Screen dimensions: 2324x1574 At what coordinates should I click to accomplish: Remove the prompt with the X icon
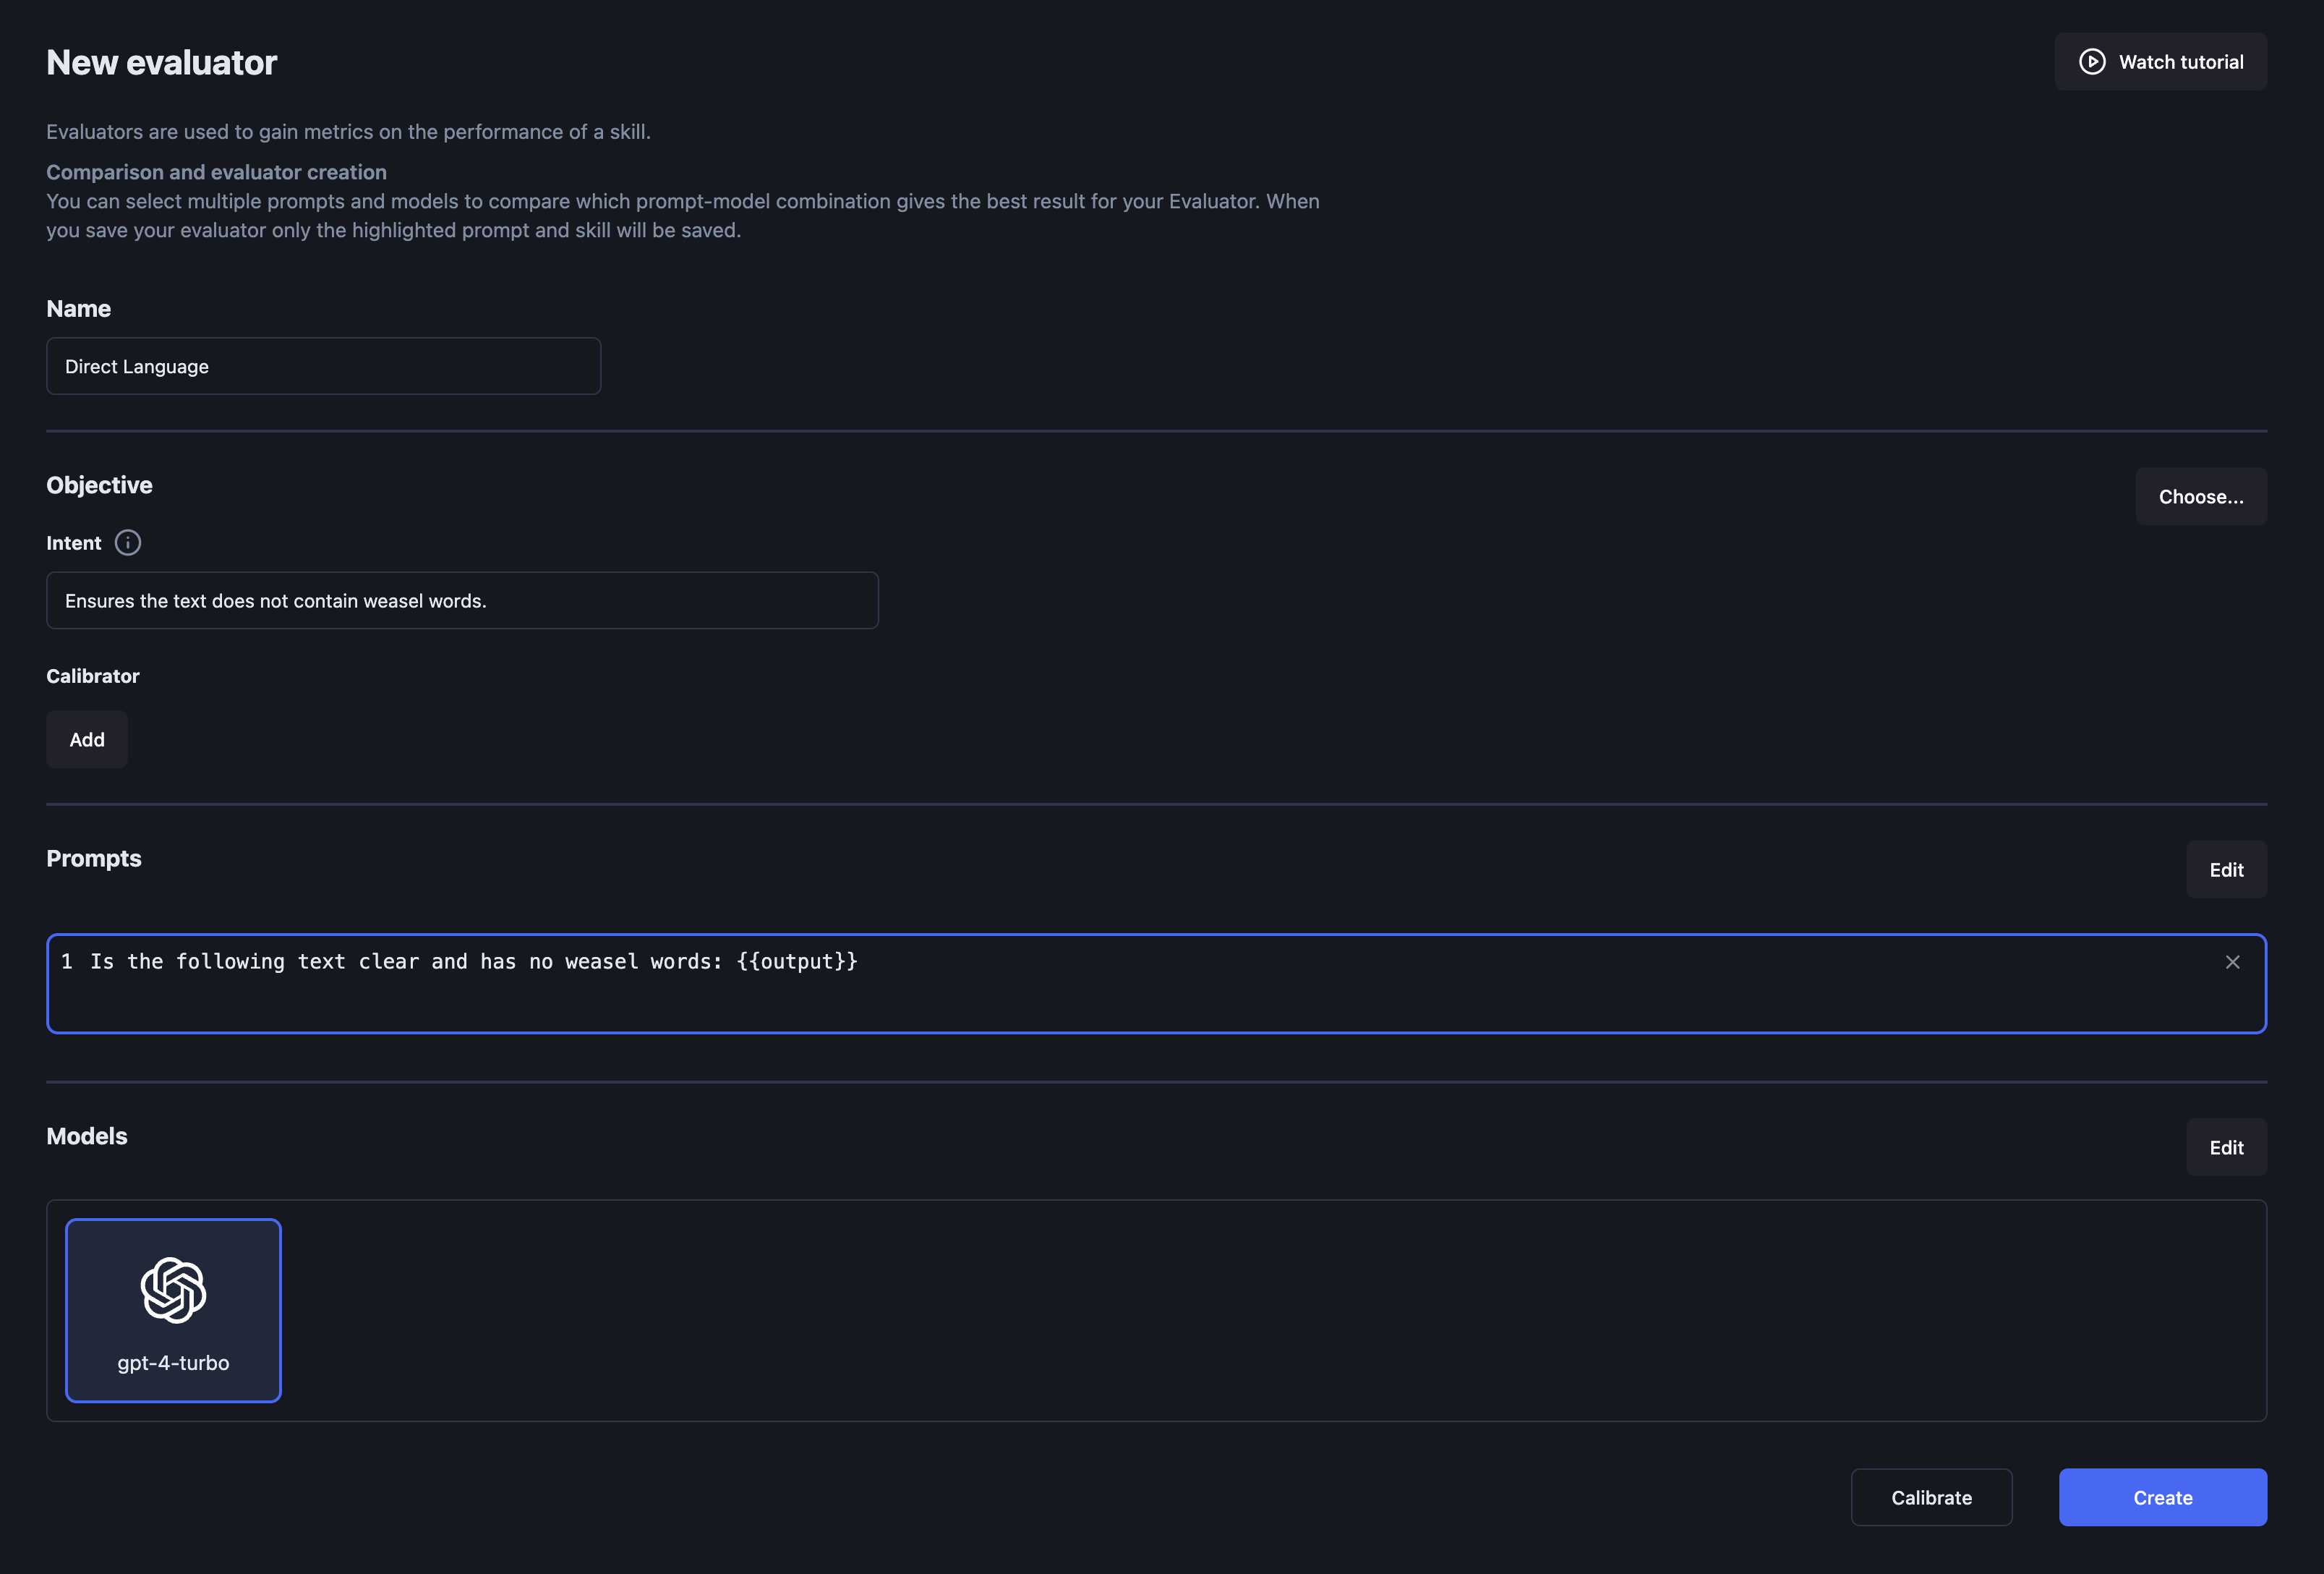2232,961
